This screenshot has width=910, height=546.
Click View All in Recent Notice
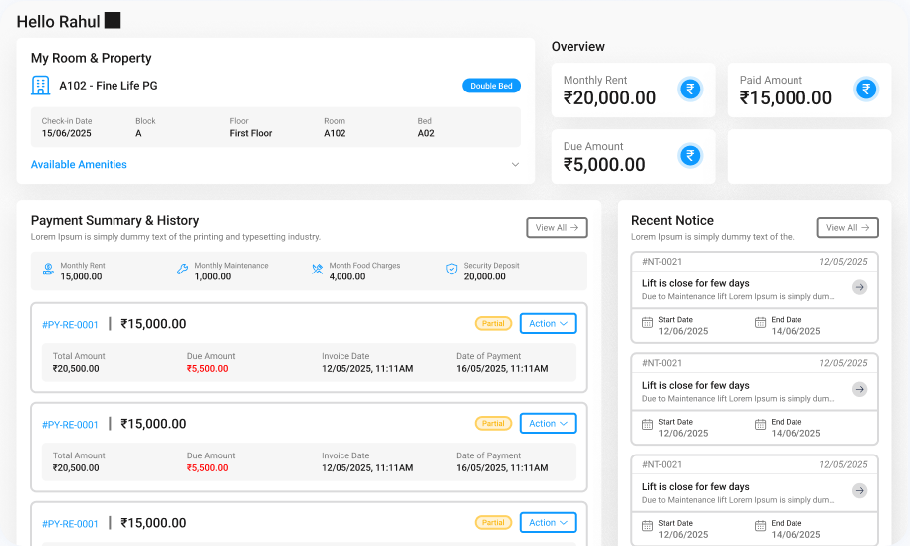tap(847, 228)
